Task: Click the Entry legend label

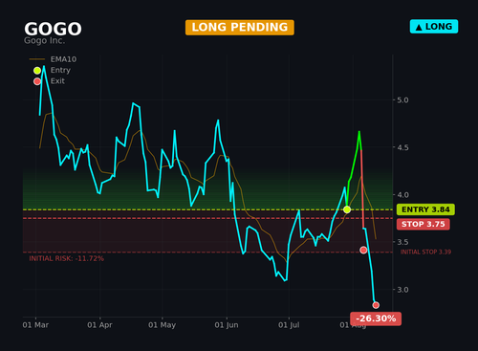Action: (60, 70)
